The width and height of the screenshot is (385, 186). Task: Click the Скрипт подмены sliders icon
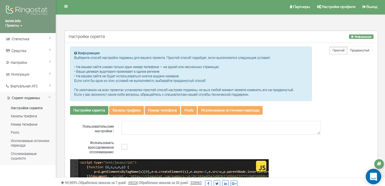(x=9, y=98)
